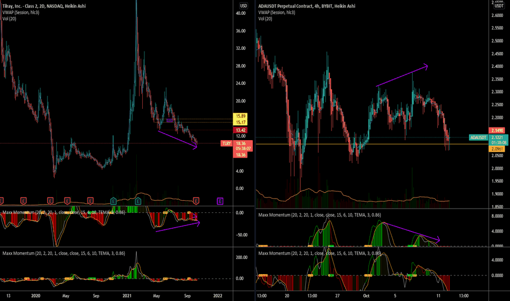Select Vol (20) legend on Tilray chart

click(x=9, y=19)
